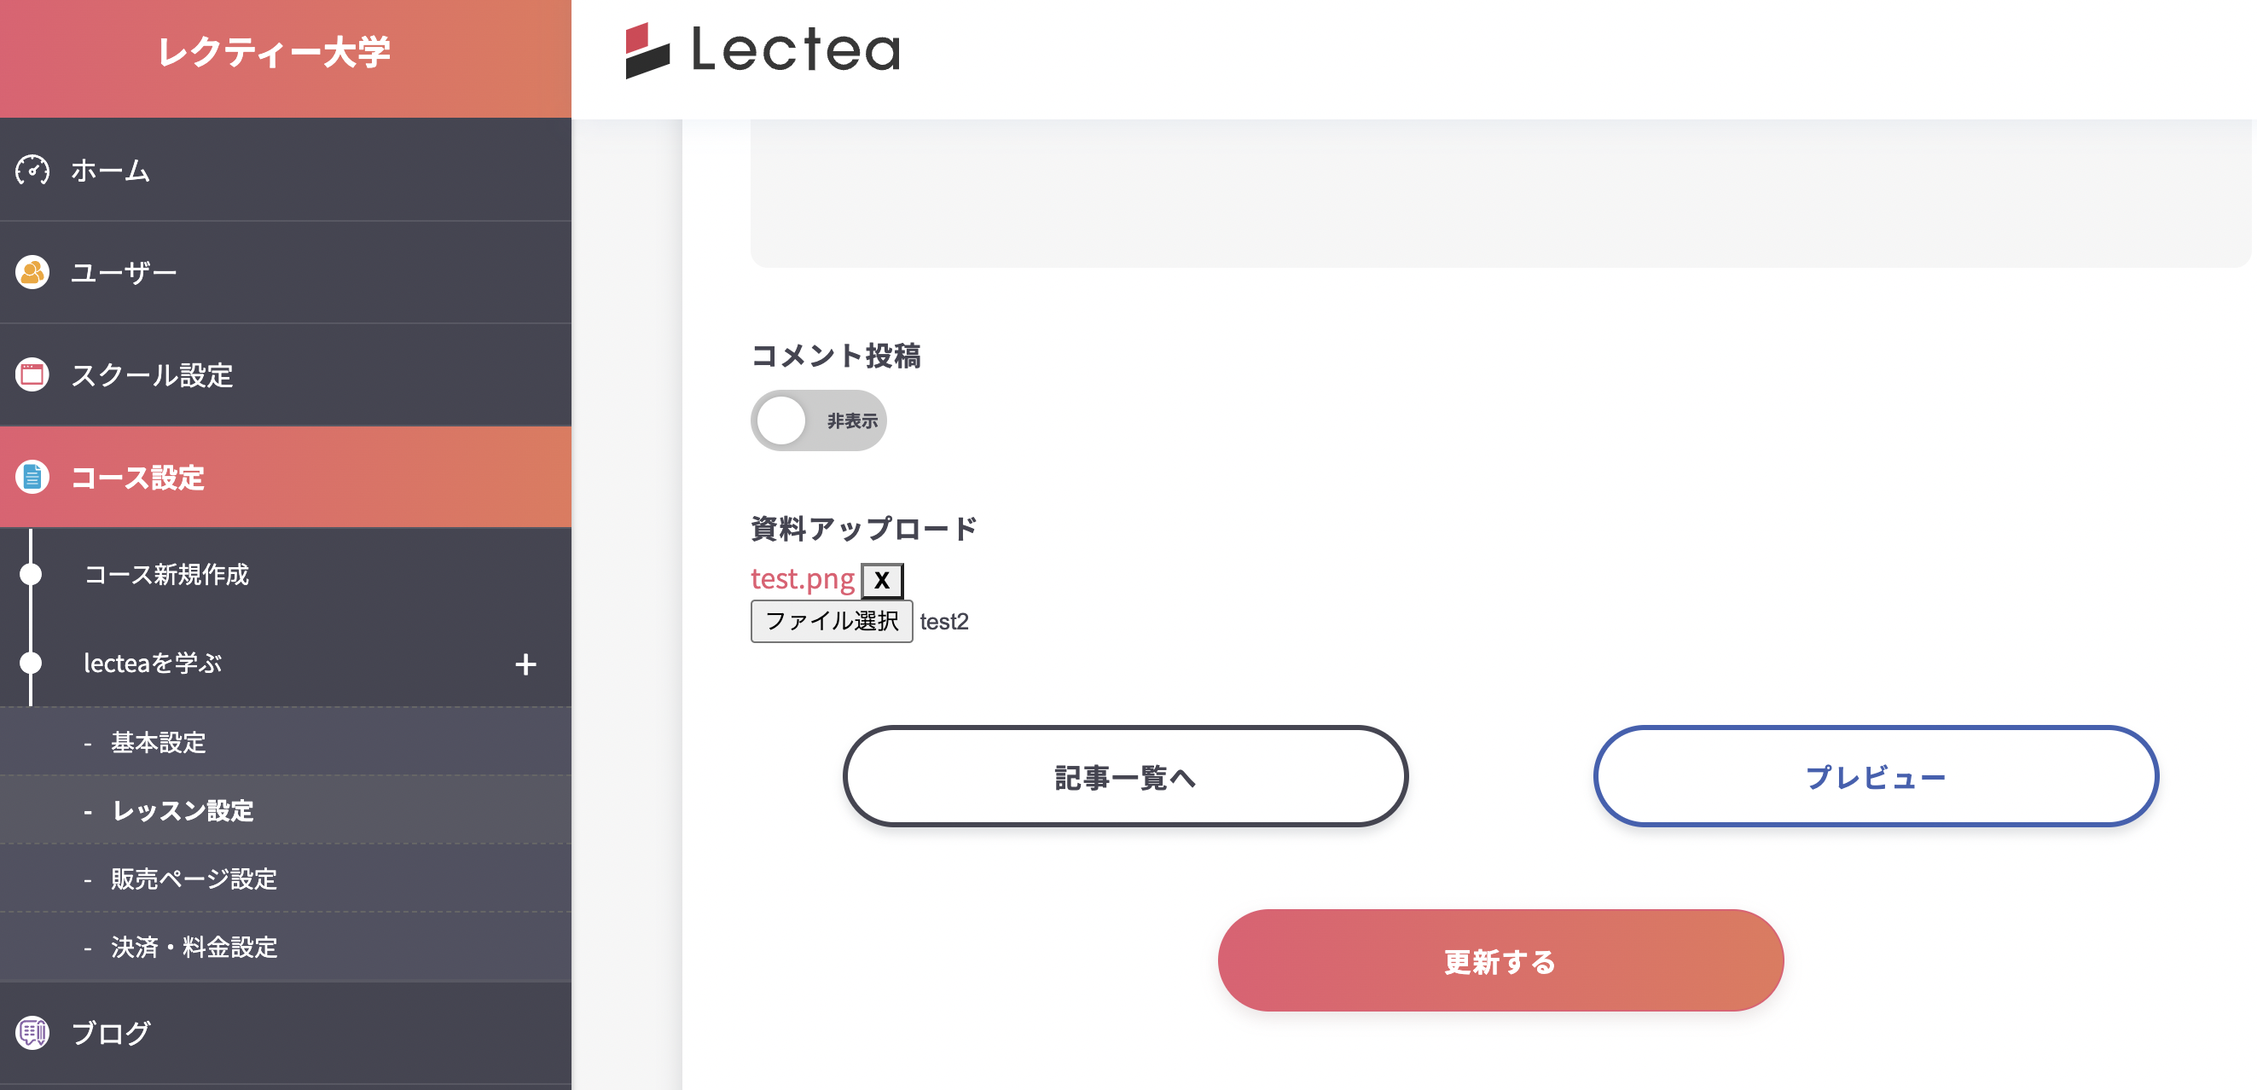Click the School settings window icon
Viewport: 2257px width, 1090px height.
(x=32, y=375)
